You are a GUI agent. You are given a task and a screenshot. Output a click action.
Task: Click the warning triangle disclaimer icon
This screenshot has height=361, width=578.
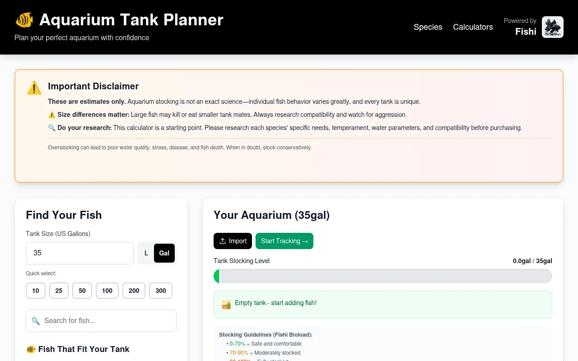[x=34, y=88]
